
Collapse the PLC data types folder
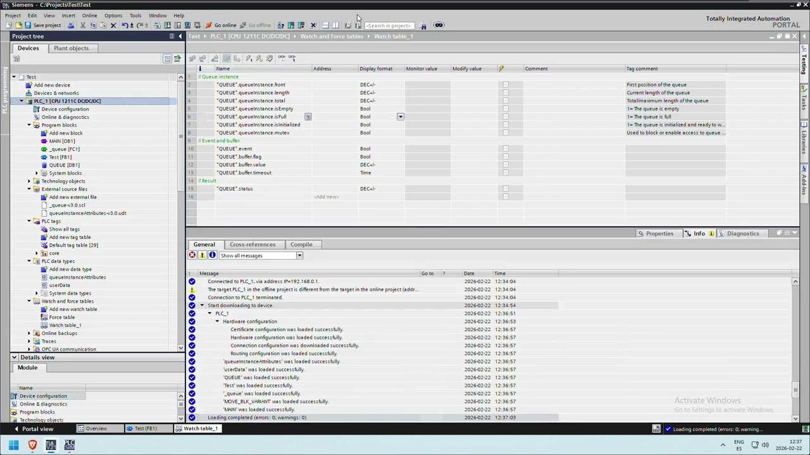29,261
